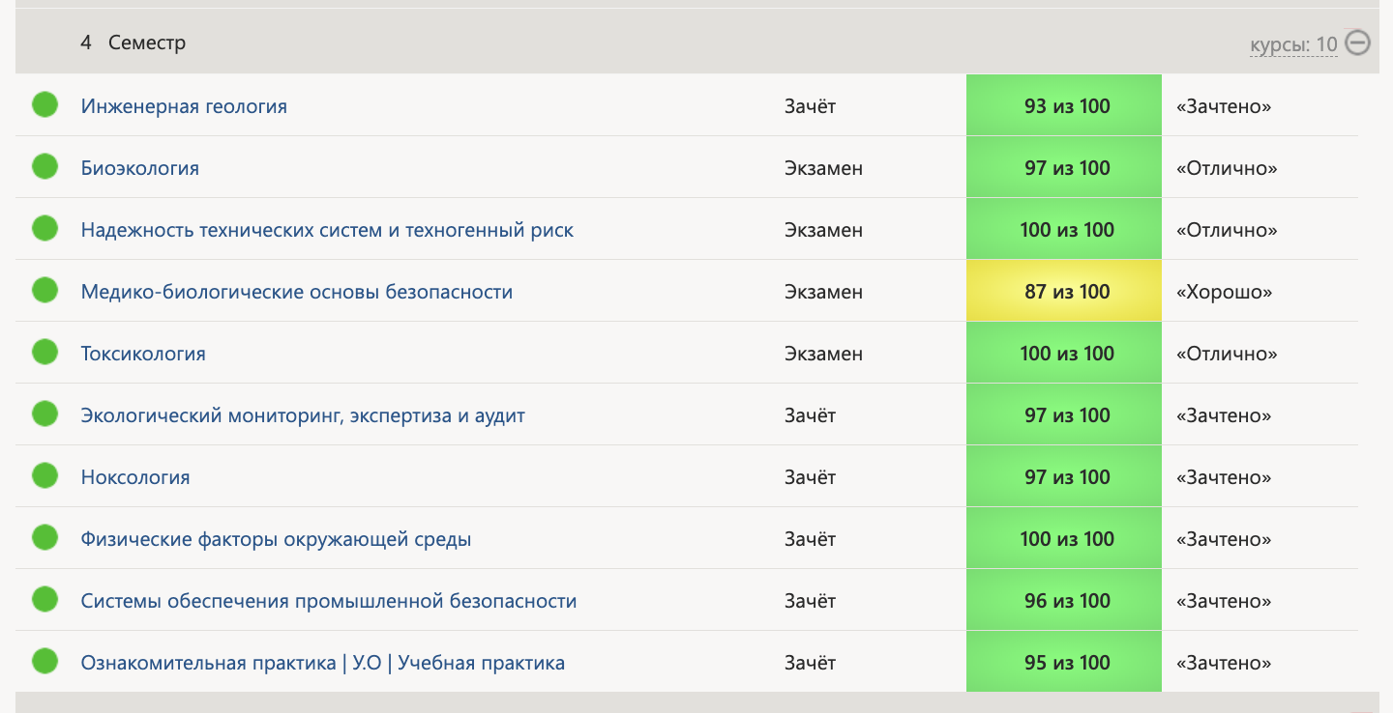Click the 95 из 100 score cell
1393x713 pixels.
(1064, 662)
